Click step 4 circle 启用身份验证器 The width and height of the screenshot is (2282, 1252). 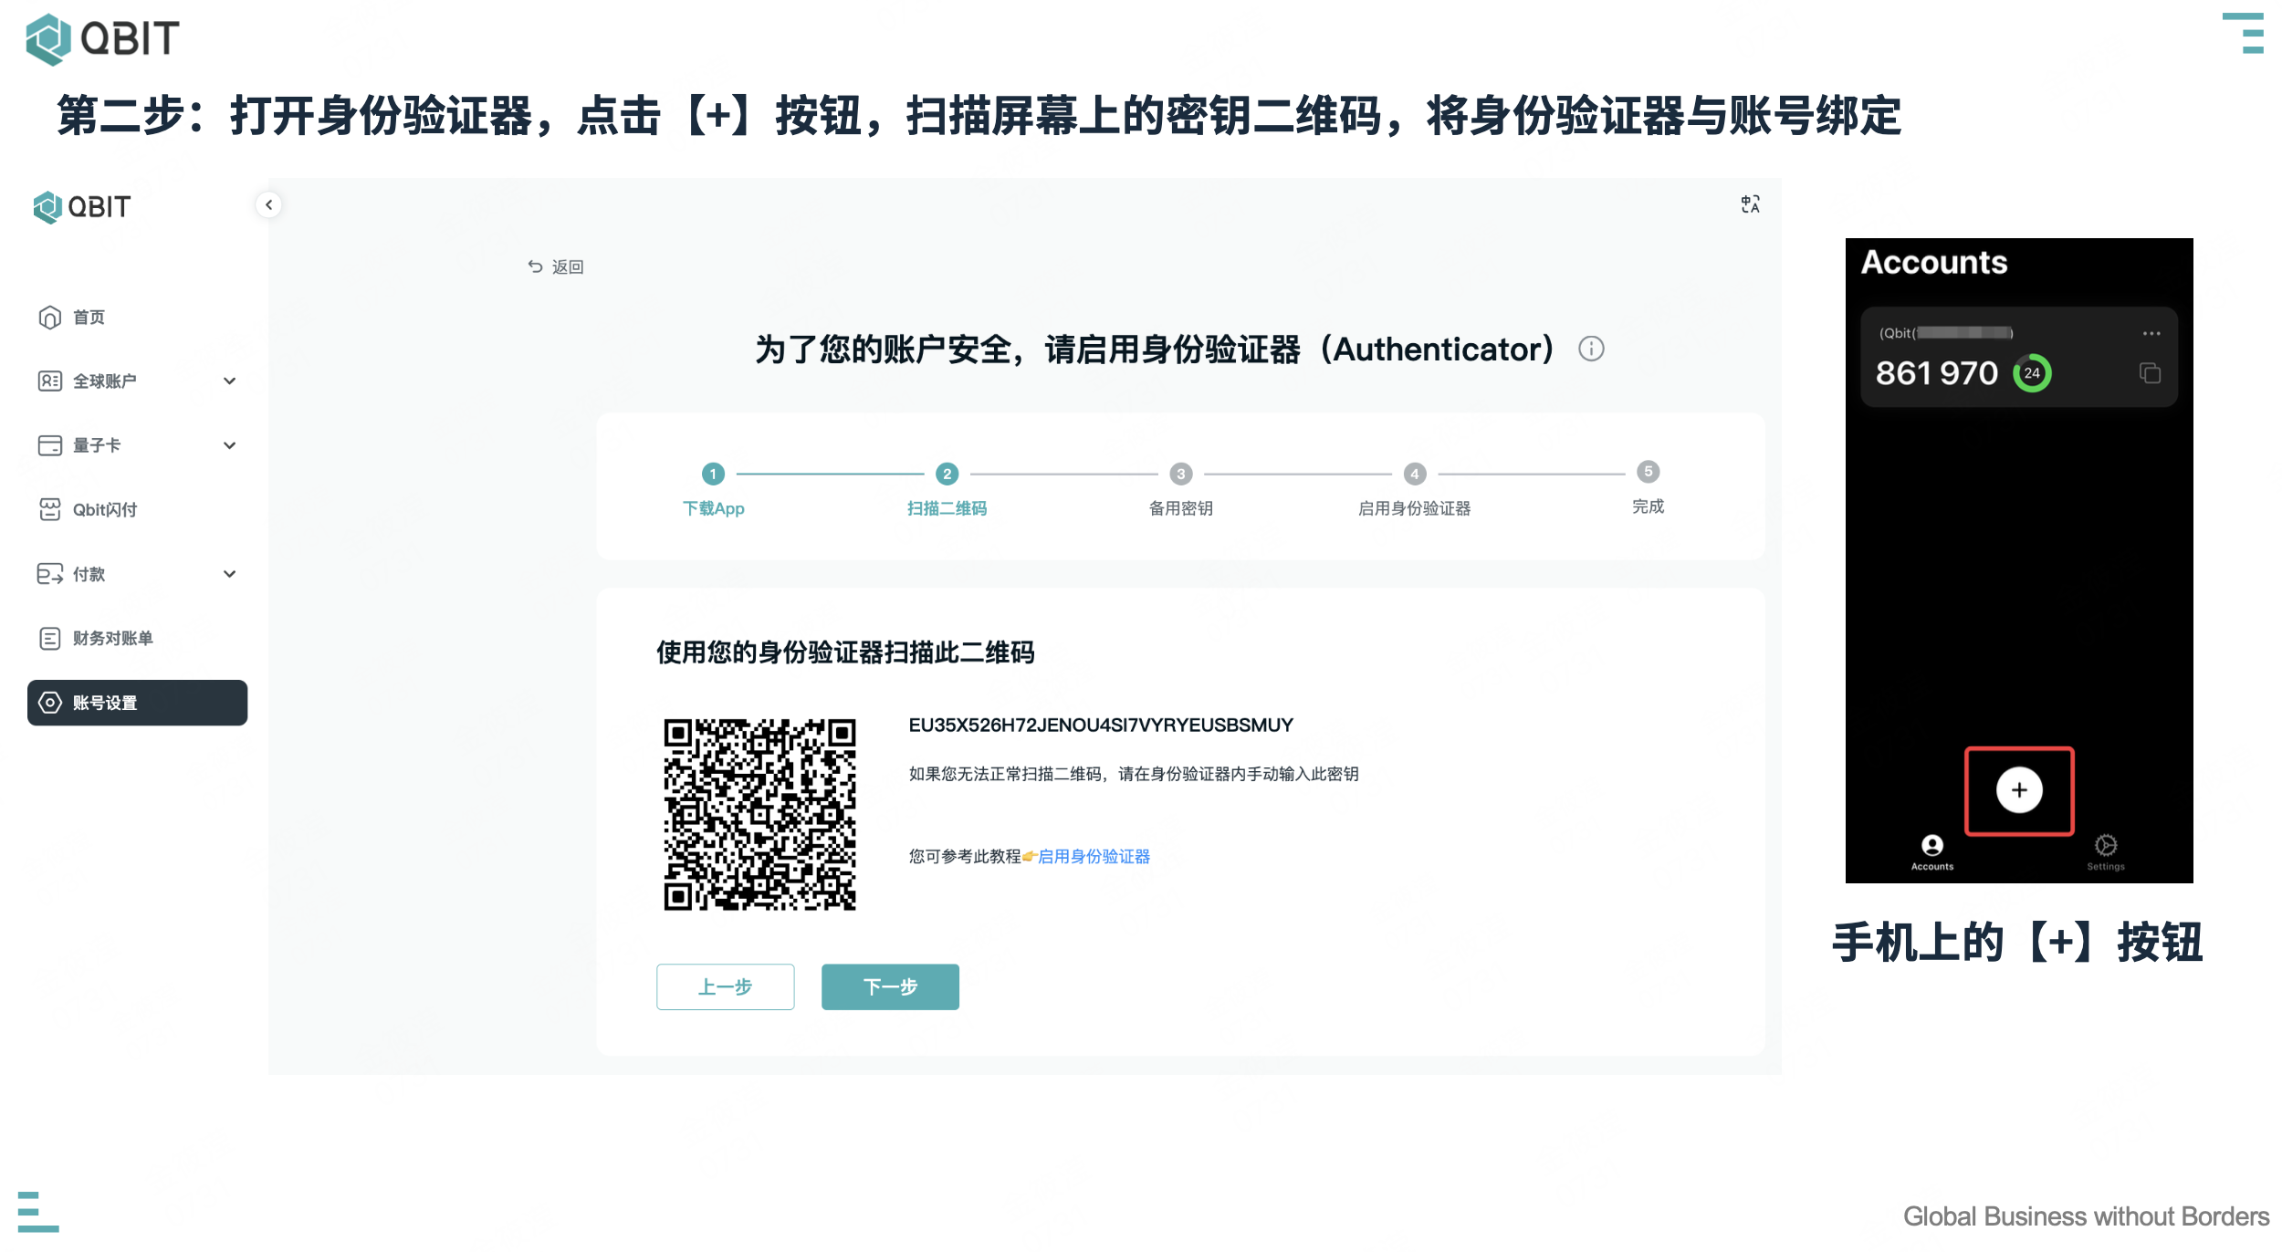tap(1414, 474)
